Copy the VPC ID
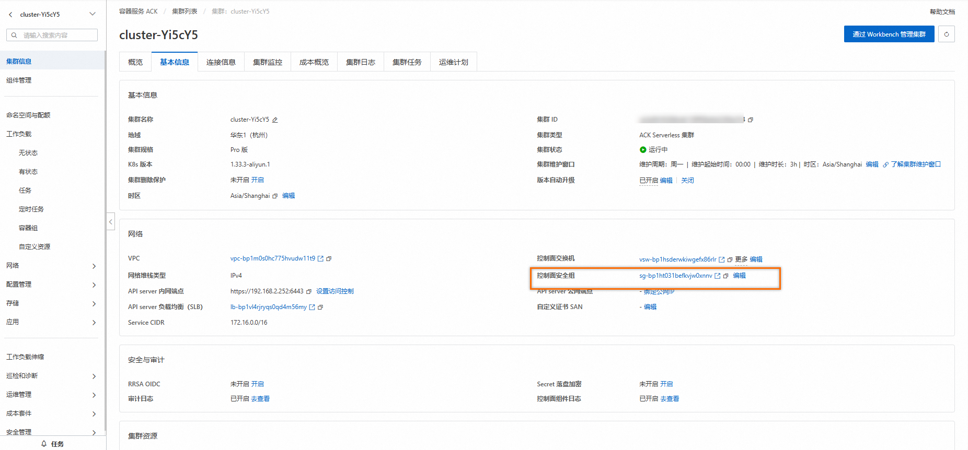The height and width of the screenshot is (450, 968). [329, 258]
